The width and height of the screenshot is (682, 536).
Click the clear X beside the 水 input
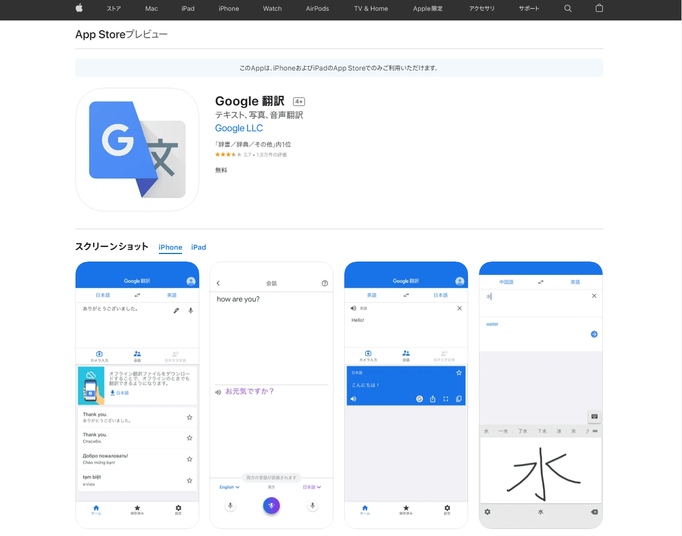point(594,296)
